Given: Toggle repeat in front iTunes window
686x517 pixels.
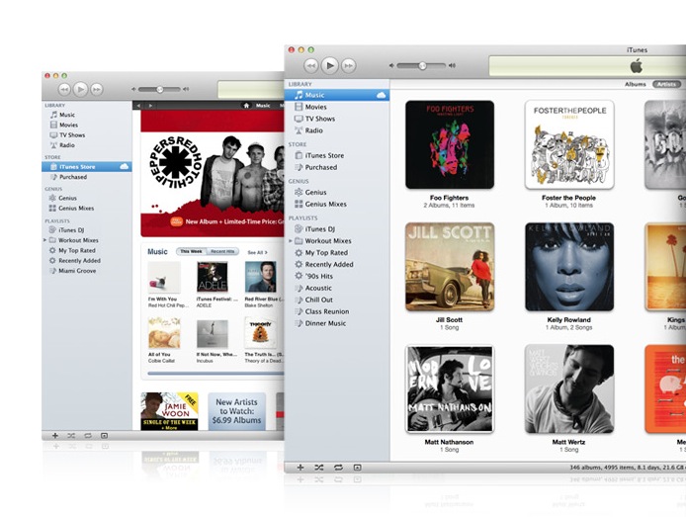Looking at the screenshot, I should click(x=338, y=468).
